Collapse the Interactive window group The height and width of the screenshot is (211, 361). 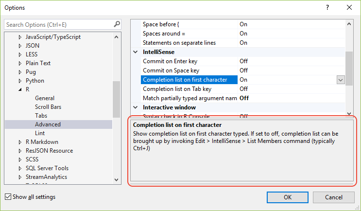pyautogui.click(x=136, y=107)
